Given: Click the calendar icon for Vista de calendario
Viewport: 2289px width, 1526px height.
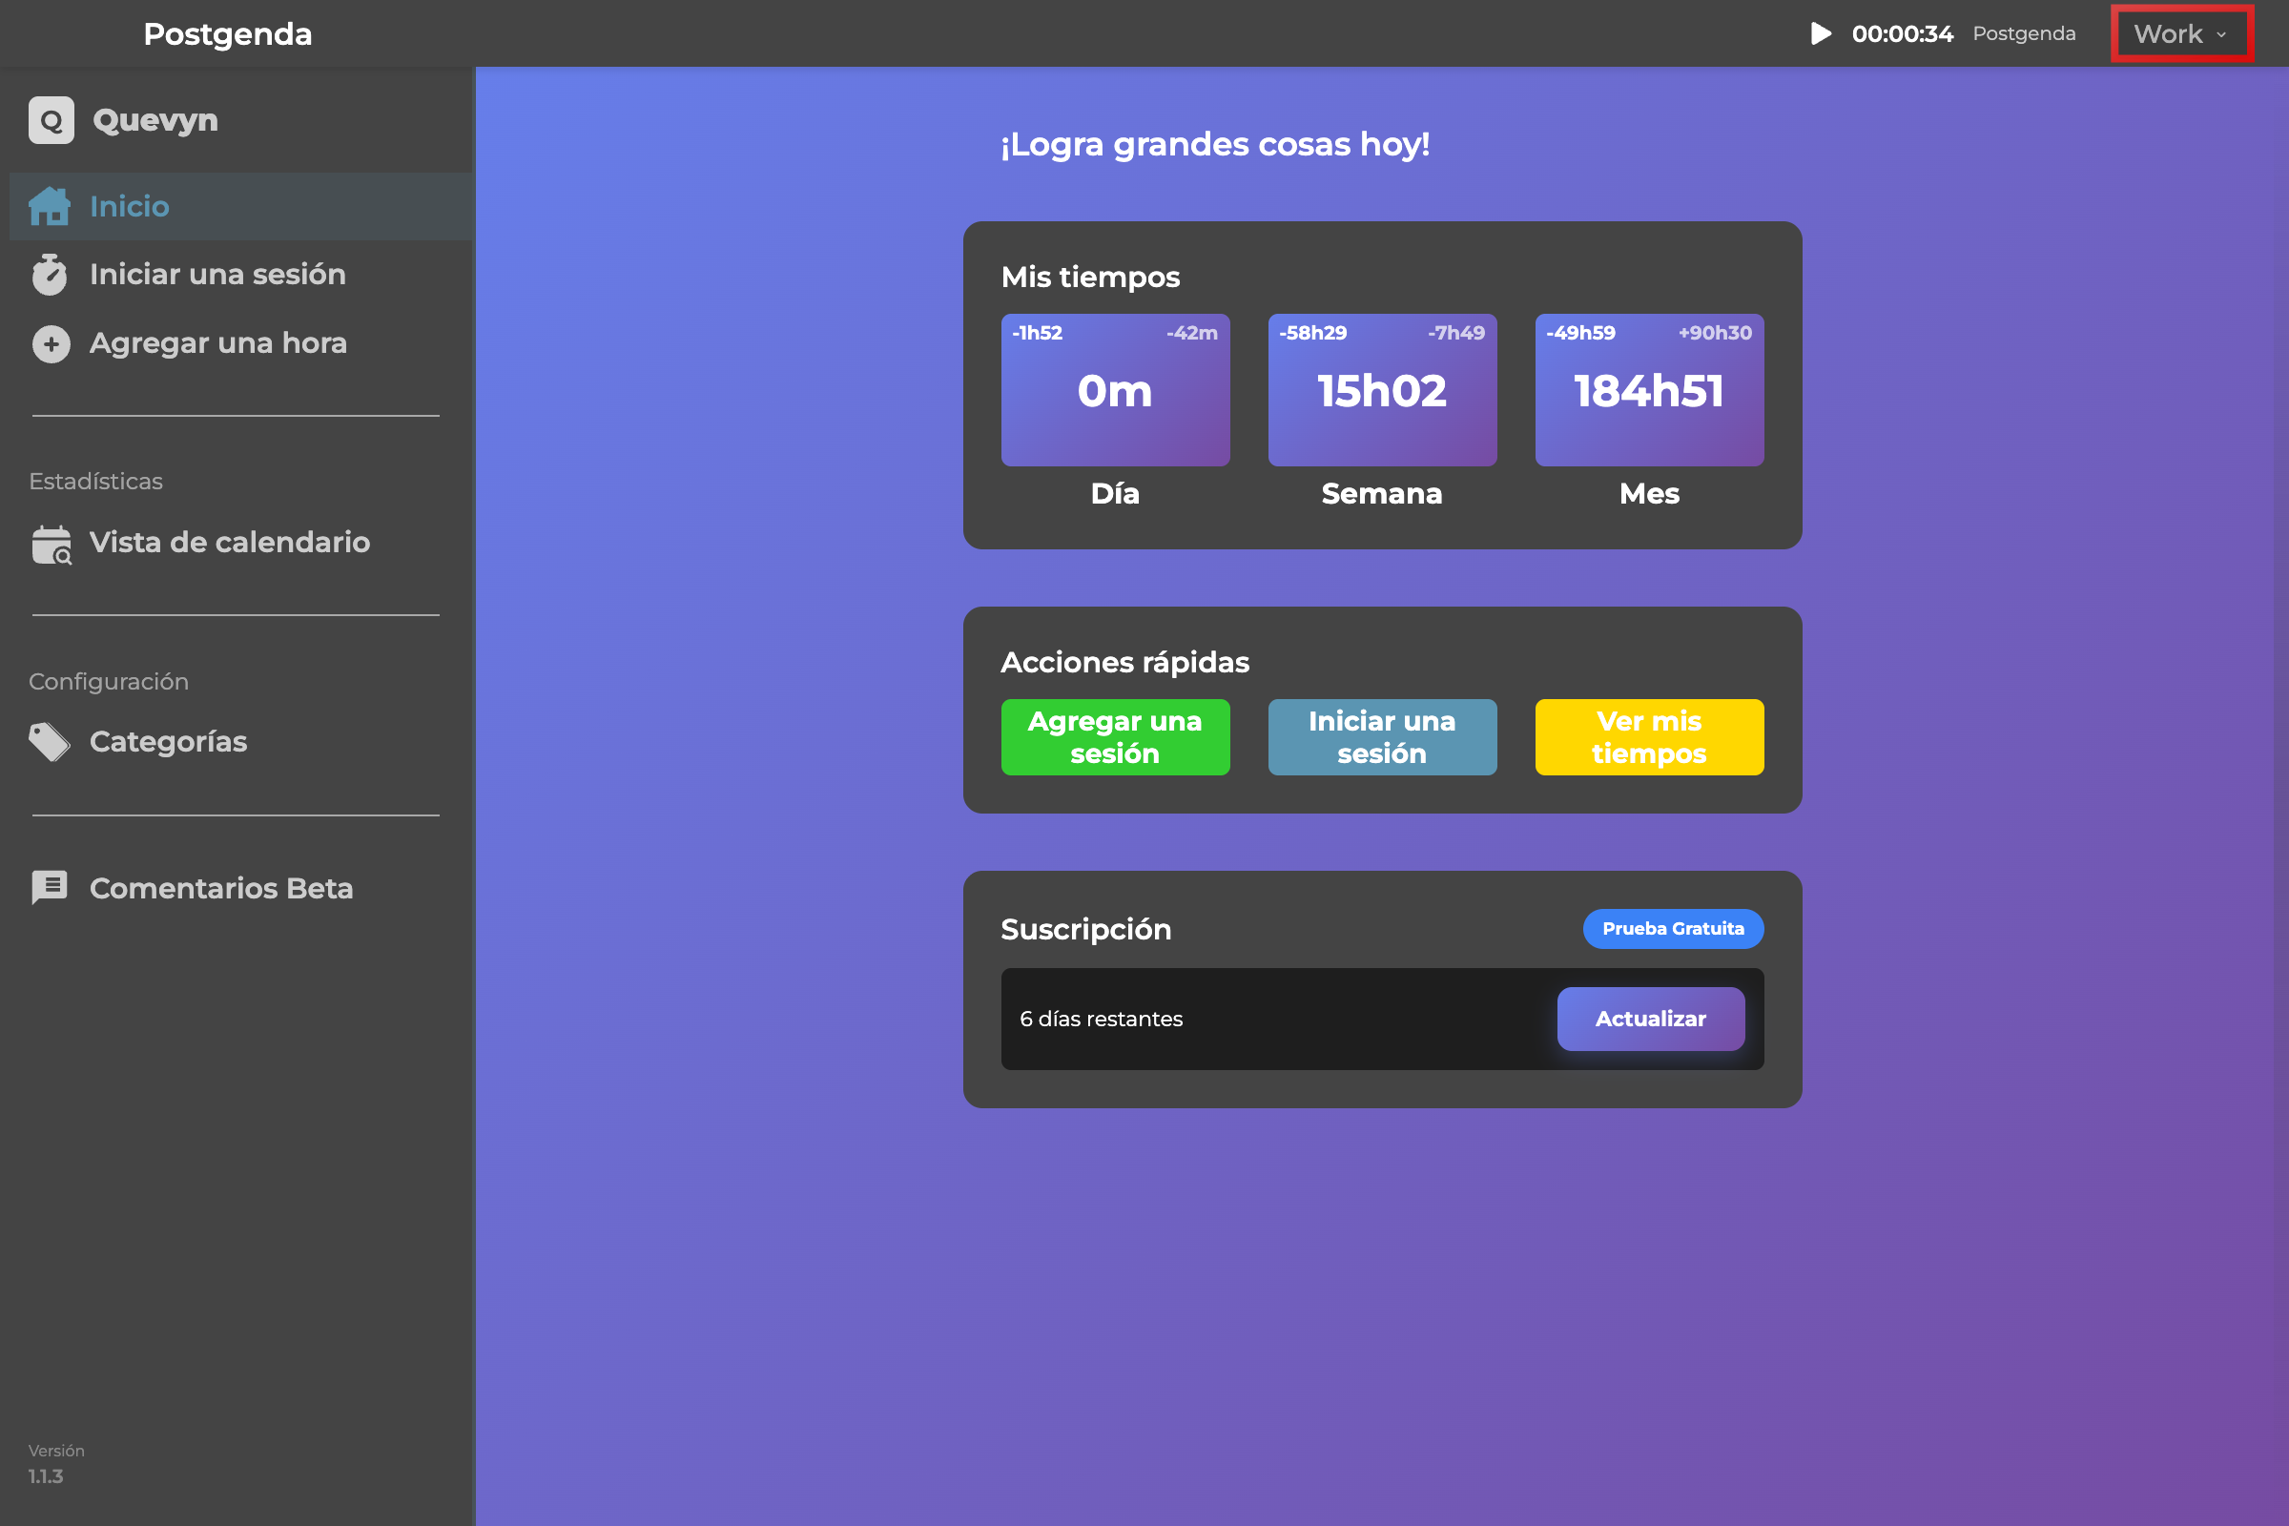Looking at the screenshot, I should point(52,544).
